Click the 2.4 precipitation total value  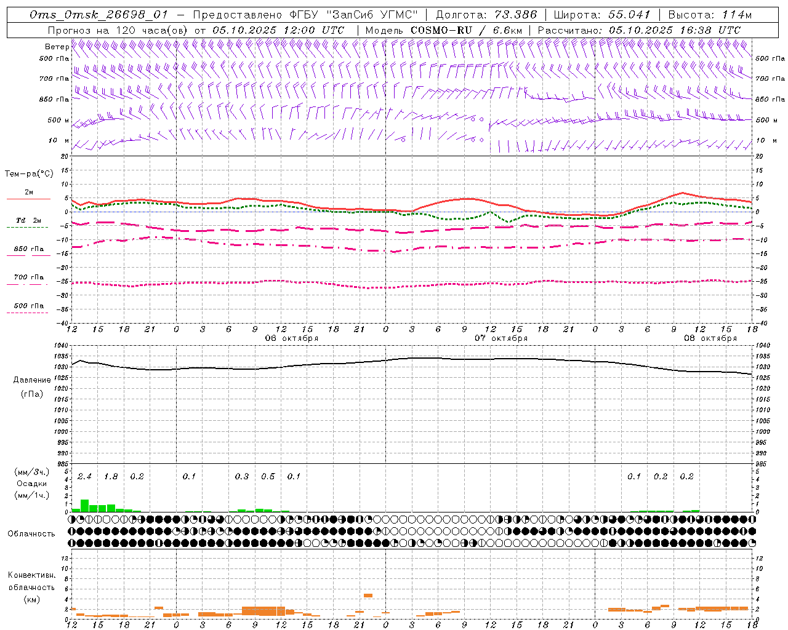coord(84,477)
